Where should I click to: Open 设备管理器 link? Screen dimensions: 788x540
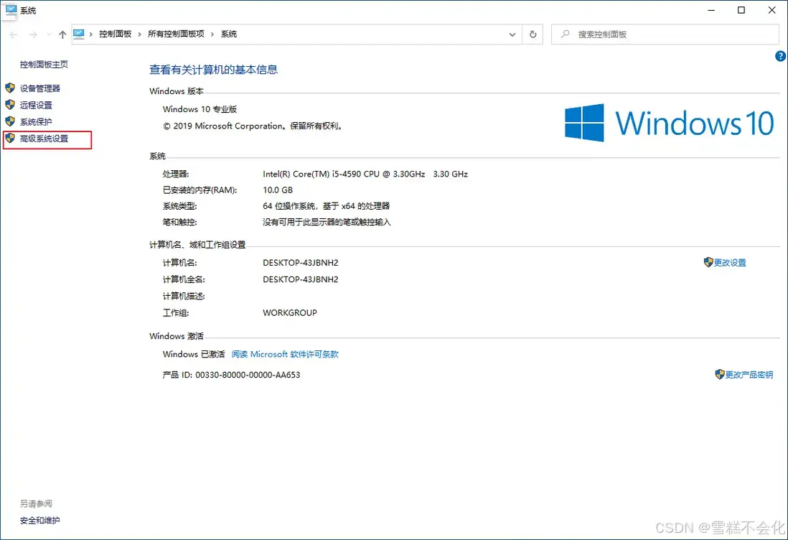39,88
